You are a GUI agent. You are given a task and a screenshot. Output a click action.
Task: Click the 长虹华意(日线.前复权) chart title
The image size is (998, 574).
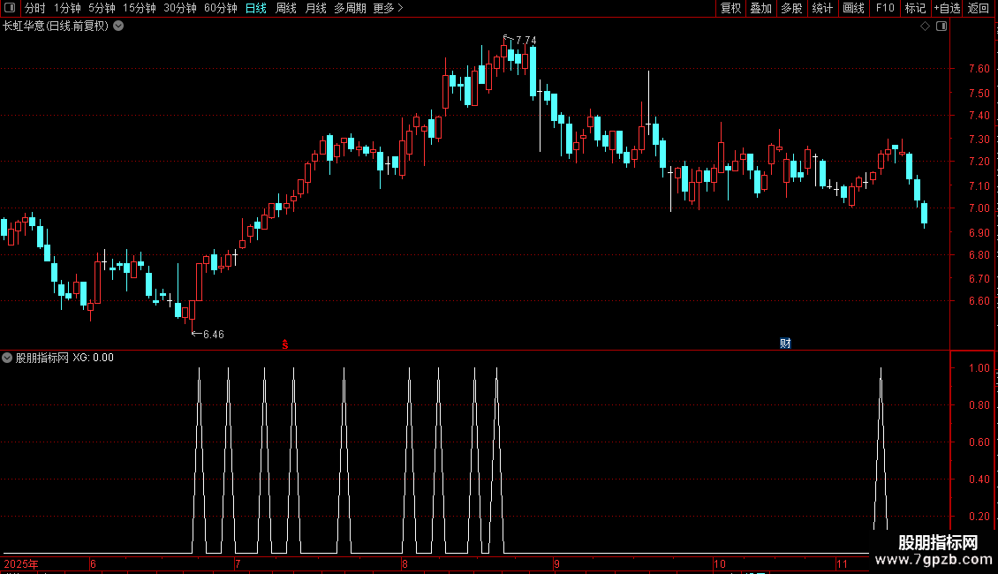pyautogui.click(x=56, y=26)
